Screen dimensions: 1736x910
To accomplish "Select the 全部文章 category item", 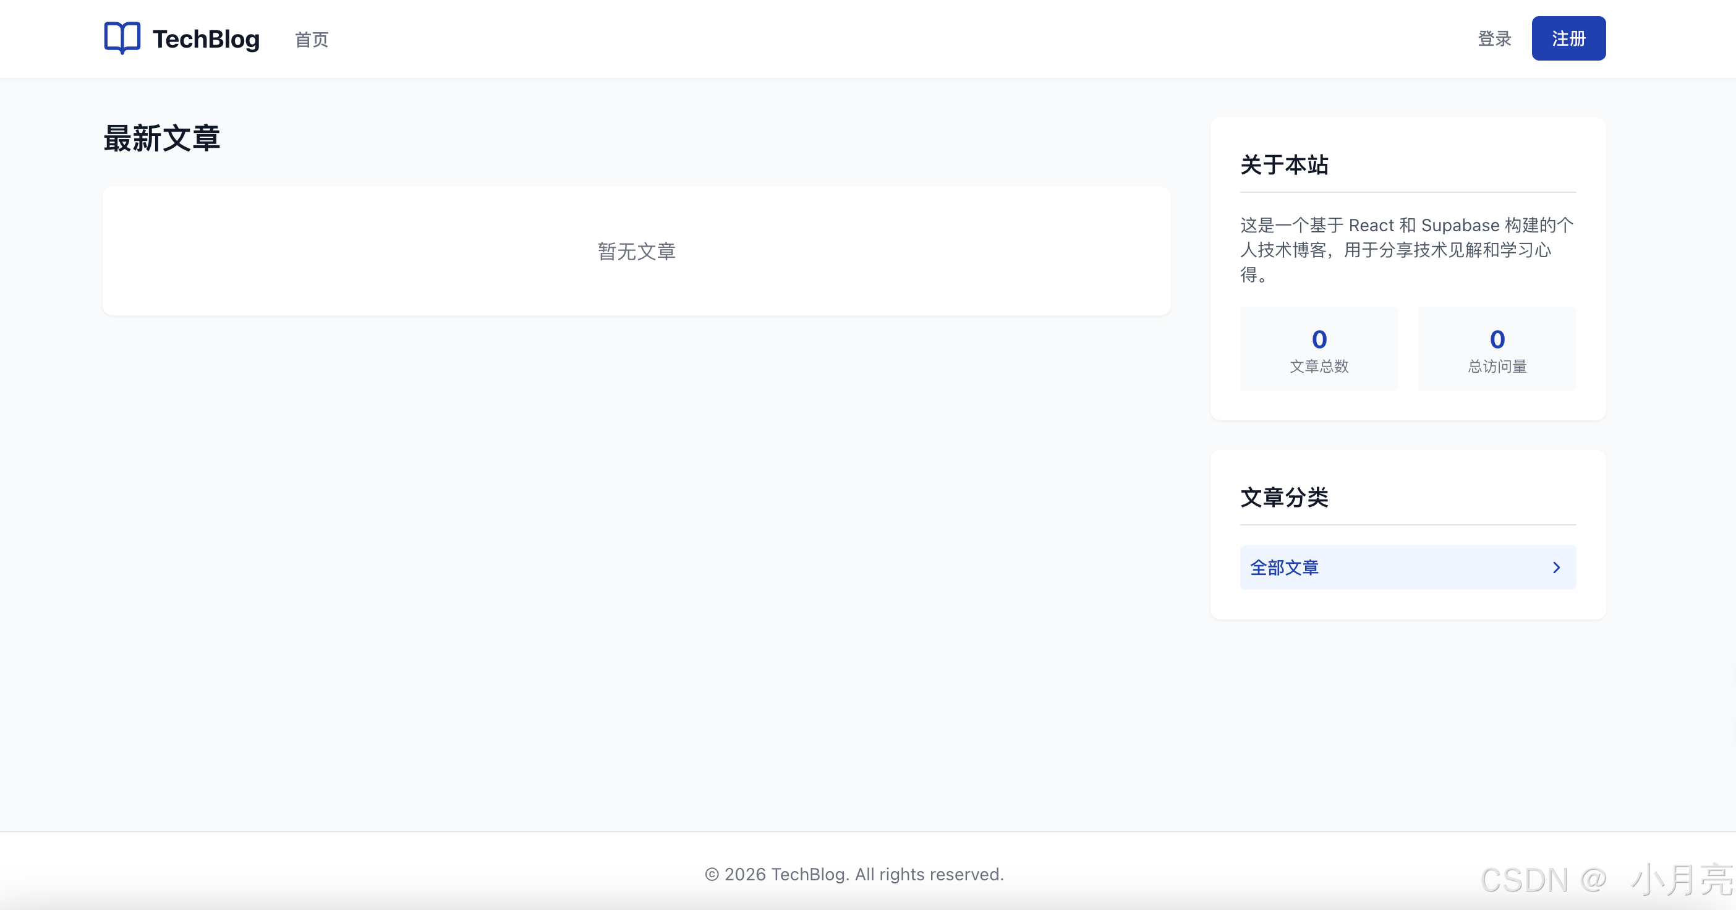I will [x=1285, y=568].
